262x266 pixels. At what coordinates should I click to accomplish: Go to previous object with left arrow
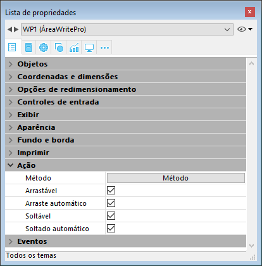(x=9, y=29)
